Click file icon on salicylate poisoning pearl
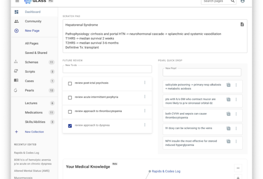 pyautogui.click(x=228, y=85)
